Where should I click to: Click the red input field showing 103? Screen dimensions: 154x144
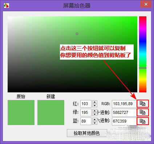pyautogui.click(x=86, y=104)
